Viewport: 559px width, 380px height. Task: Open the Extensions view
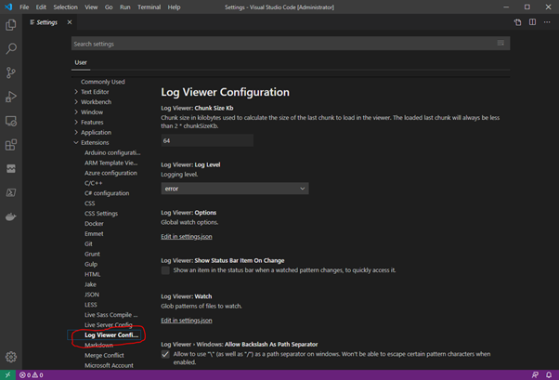tap(11, 145)
